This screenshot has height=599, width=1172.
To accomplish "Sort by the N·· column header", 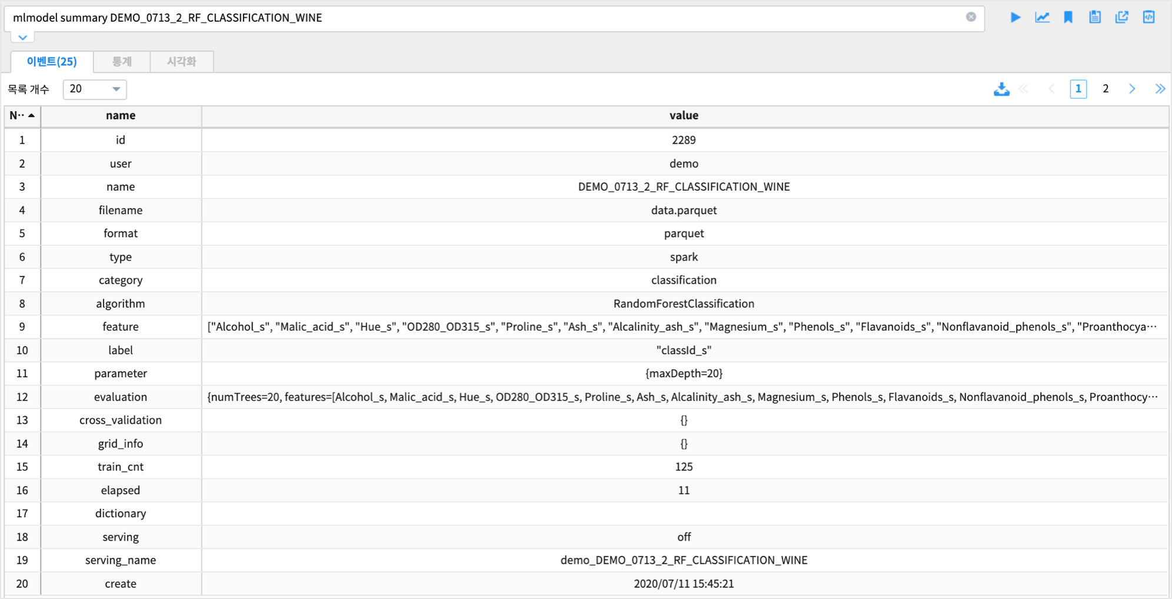I will coord(22,115).
